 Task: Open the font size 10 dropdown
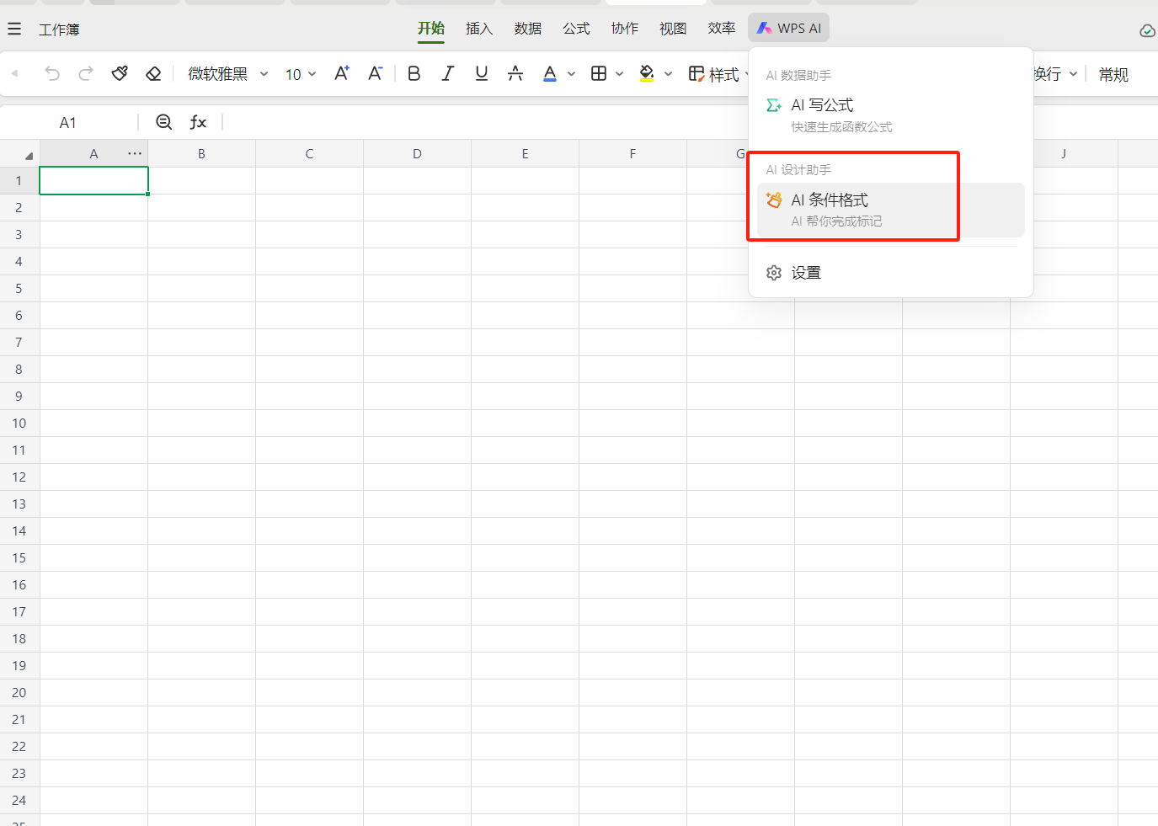tap(301, 74)
